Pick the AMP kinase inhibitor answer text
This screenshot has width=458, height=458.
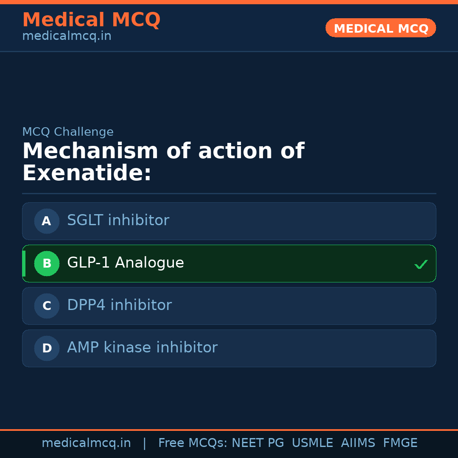[142, 348]
